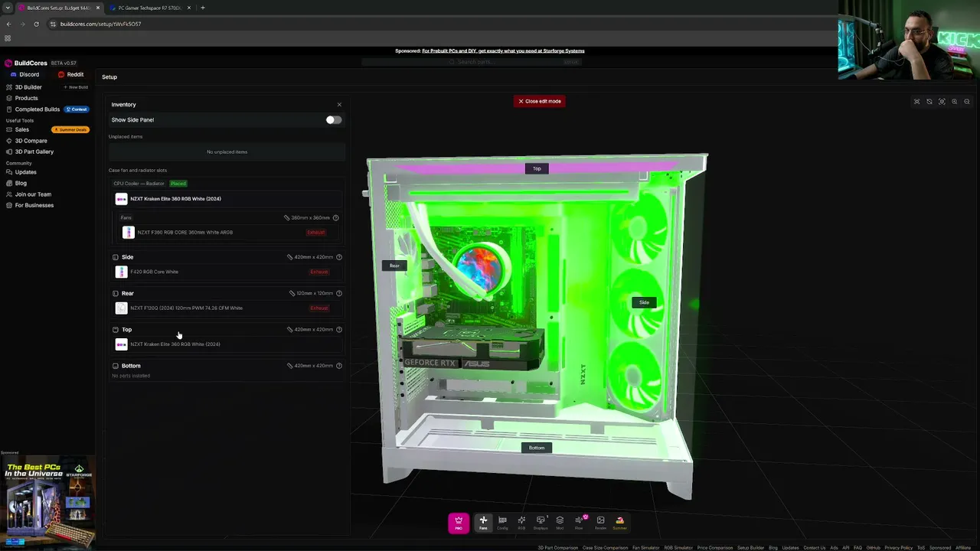
Task: Click the help icon in the Side slot row
Action: coord(339,257)
